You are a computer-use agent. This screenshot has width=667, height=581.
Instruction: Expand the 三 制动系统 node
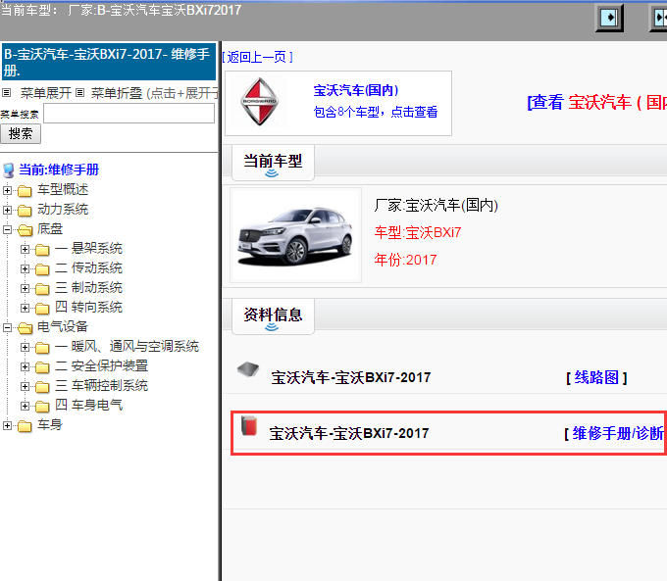point(25,288)
